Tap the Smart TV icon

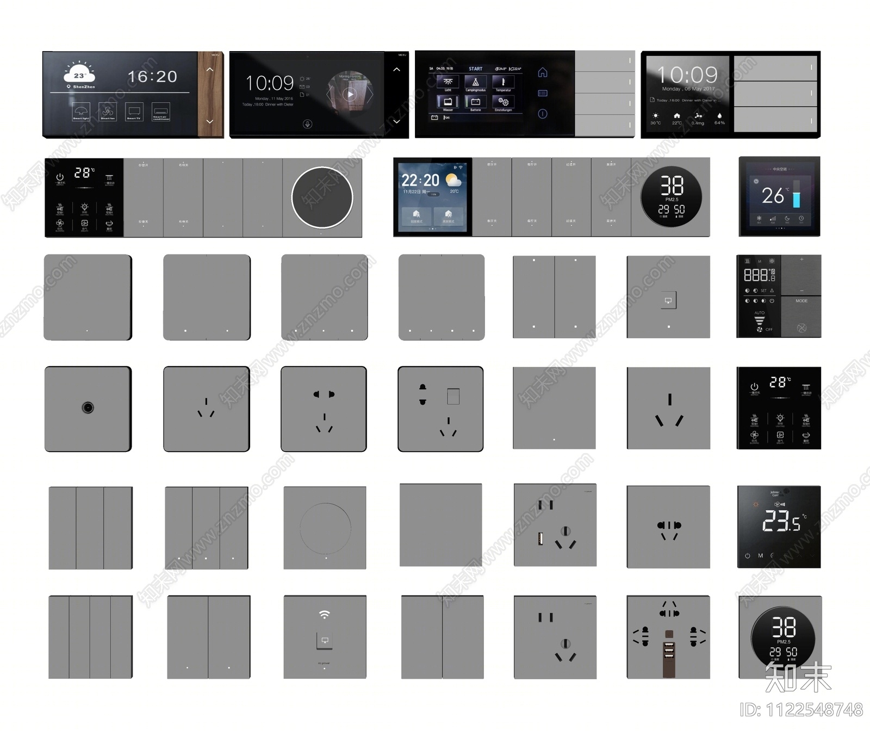point(134,111)
